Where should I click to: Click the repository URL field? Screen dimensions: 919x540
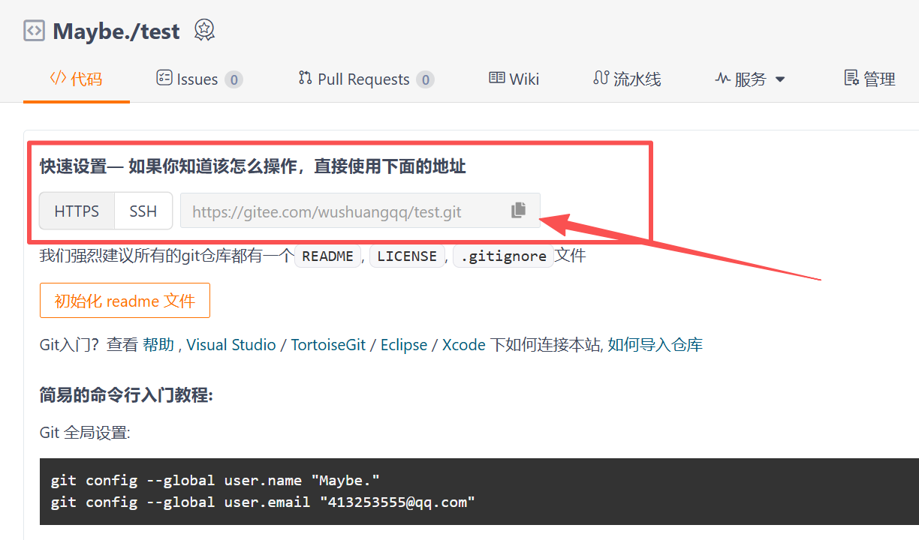click(x=360, y=211)
